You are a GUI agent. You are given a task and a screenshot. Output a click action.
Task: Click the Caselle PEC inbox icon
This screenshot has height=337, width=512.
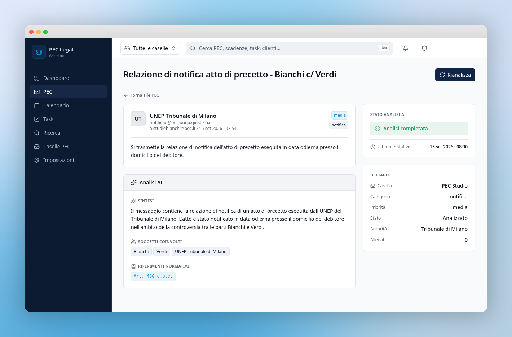(x=37, y=147)
